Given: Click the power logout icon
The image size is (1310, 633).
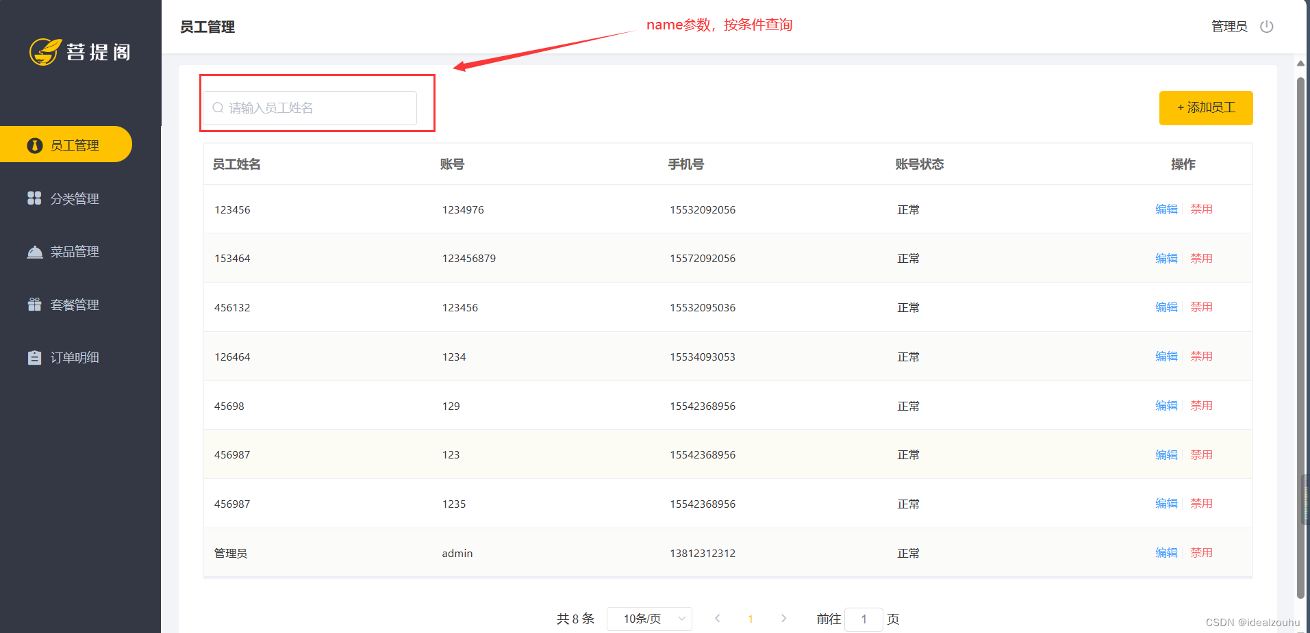Looking at the screenshot, I should click(1267, 27).
